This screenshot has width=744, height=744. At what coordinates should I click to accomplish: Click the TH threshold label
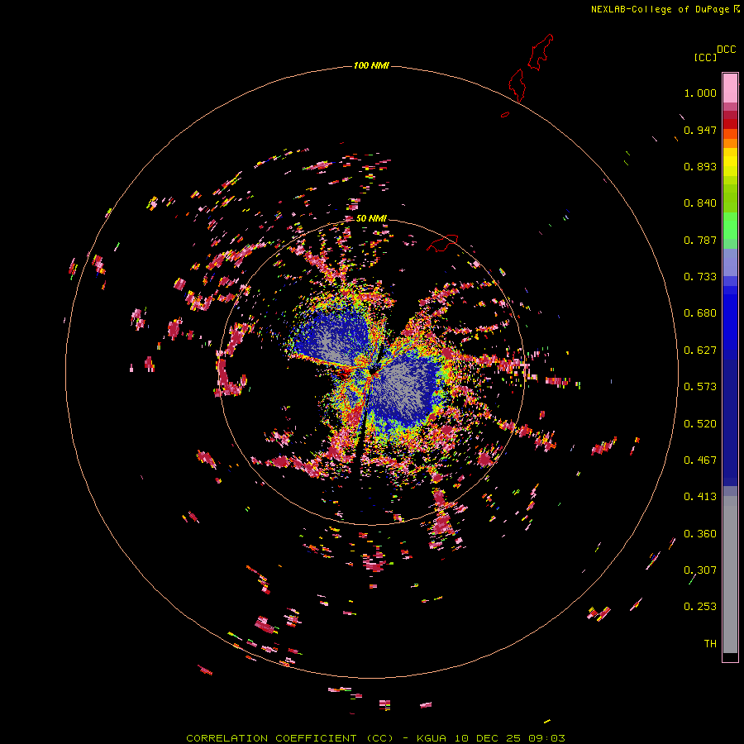710,644
